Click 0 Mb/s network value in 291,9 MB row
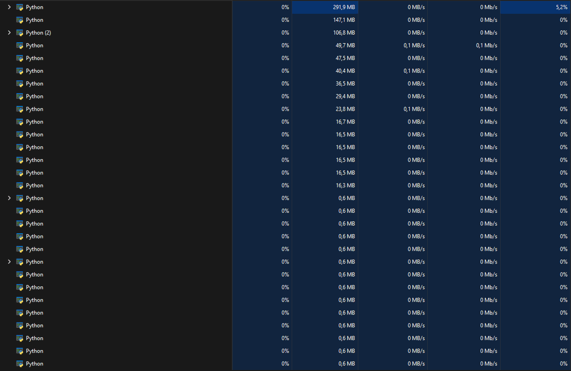 click(x=489, y=8)
